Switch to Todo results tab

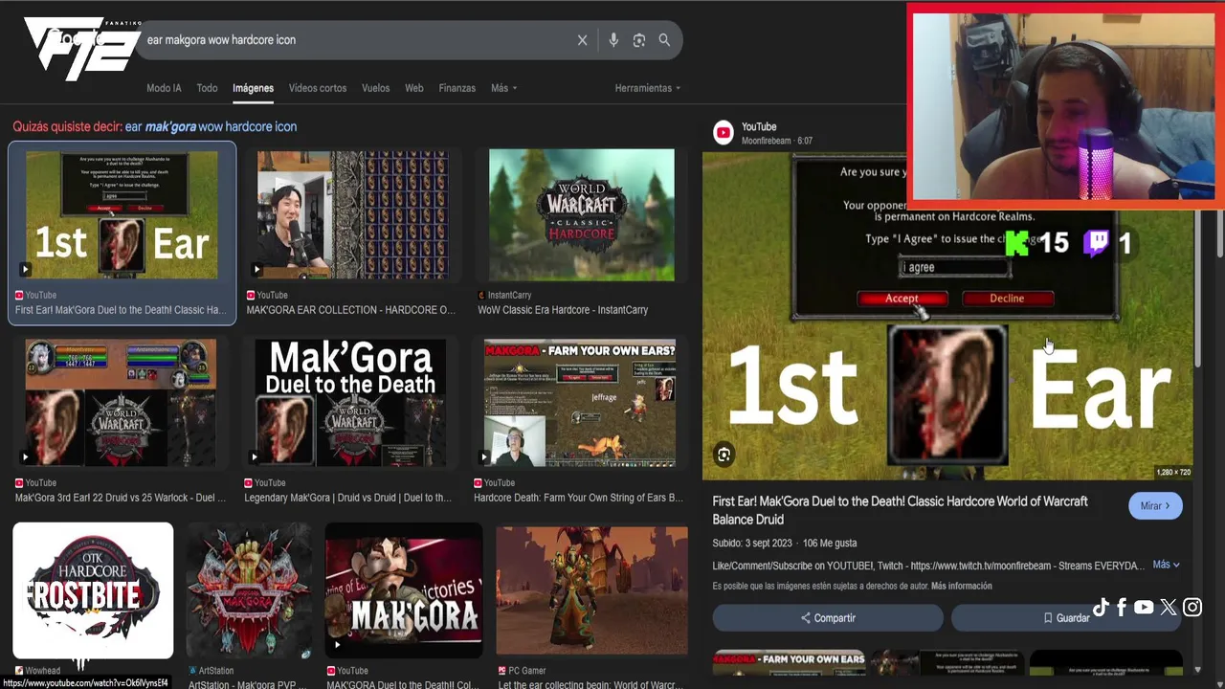pos(207,88)
